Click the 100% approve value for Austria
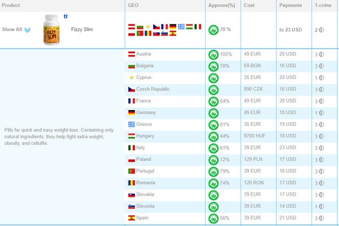The image size is (339, 226). point(226,54)
